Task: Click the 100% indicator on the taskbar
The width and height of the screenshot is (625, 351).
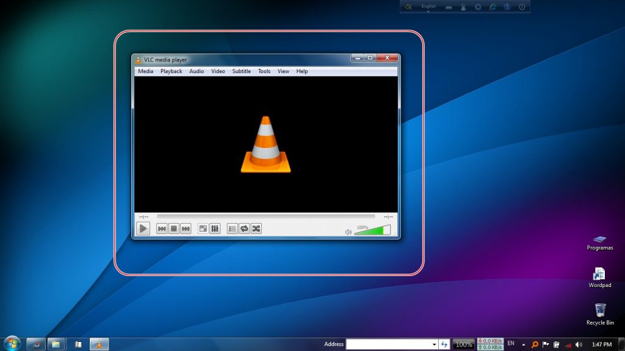Action: (x=464, y=344)
